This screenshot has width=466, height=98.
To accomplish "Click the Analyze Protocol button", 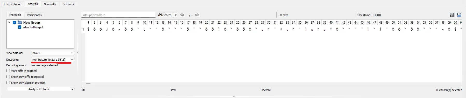I will coord(39,89).
